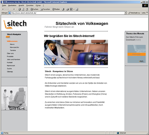This screenshot has width=149, height=135.
Task: Click the Mail toolbar icon
Action: pos(68,9)
